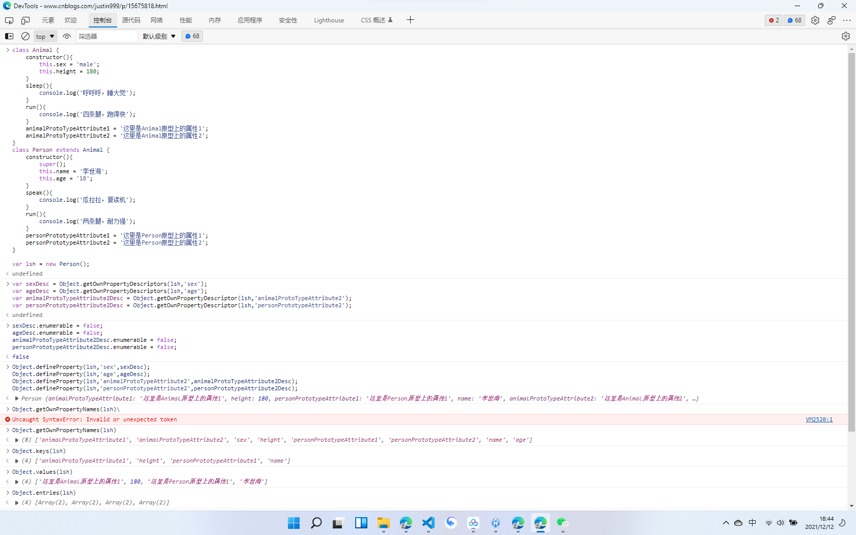Toggle focus assist moon icon
Viewport: 856px width, 535px height.
coord(843,523)
